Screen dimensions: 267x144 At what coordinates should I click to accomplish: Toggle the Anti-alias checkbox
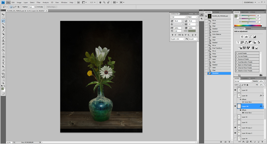(36, 7)
